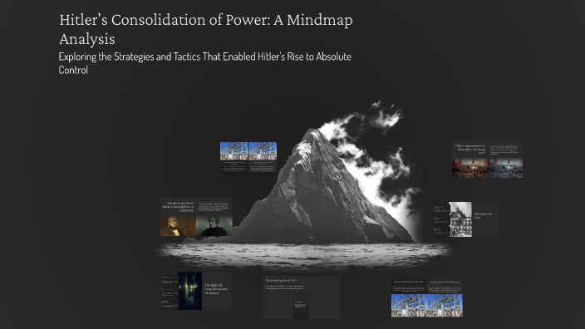Open Hitler's Appointment as Chancellor slide
This screenshot has height=329, width=585.
(487, 159)
